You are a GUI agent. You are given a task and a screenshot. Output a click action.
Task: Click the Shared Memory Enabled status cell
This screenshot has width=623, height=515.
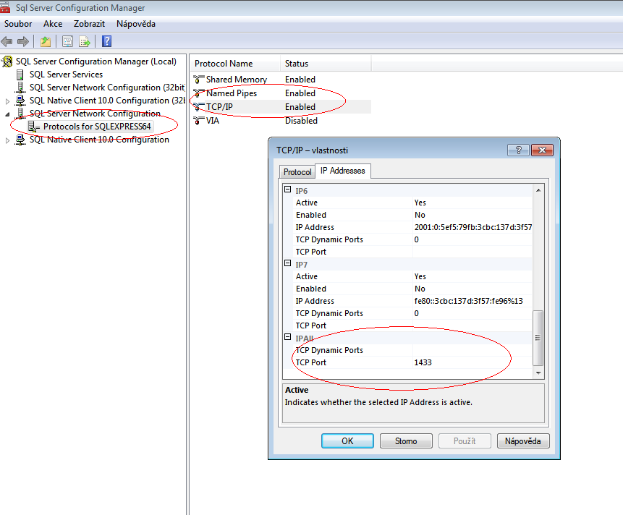pyautogui.click(x=300, y=80)
